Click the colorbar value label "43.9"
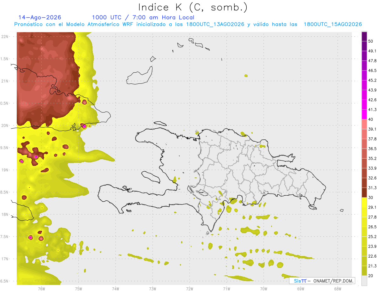 372,90
